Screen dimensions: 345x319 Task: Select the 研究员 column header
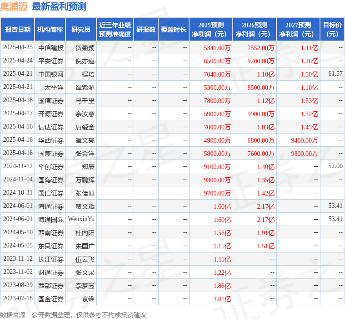[81, 29]
